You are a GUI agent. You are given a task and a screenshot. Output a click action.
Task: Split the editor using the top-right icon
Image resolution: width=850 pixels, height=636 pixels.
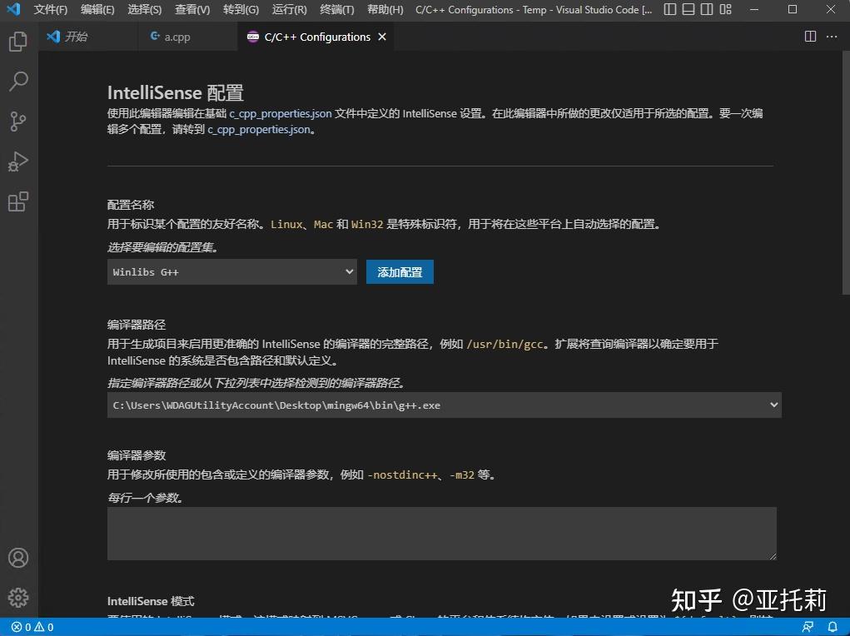click(x=809, y=37)
